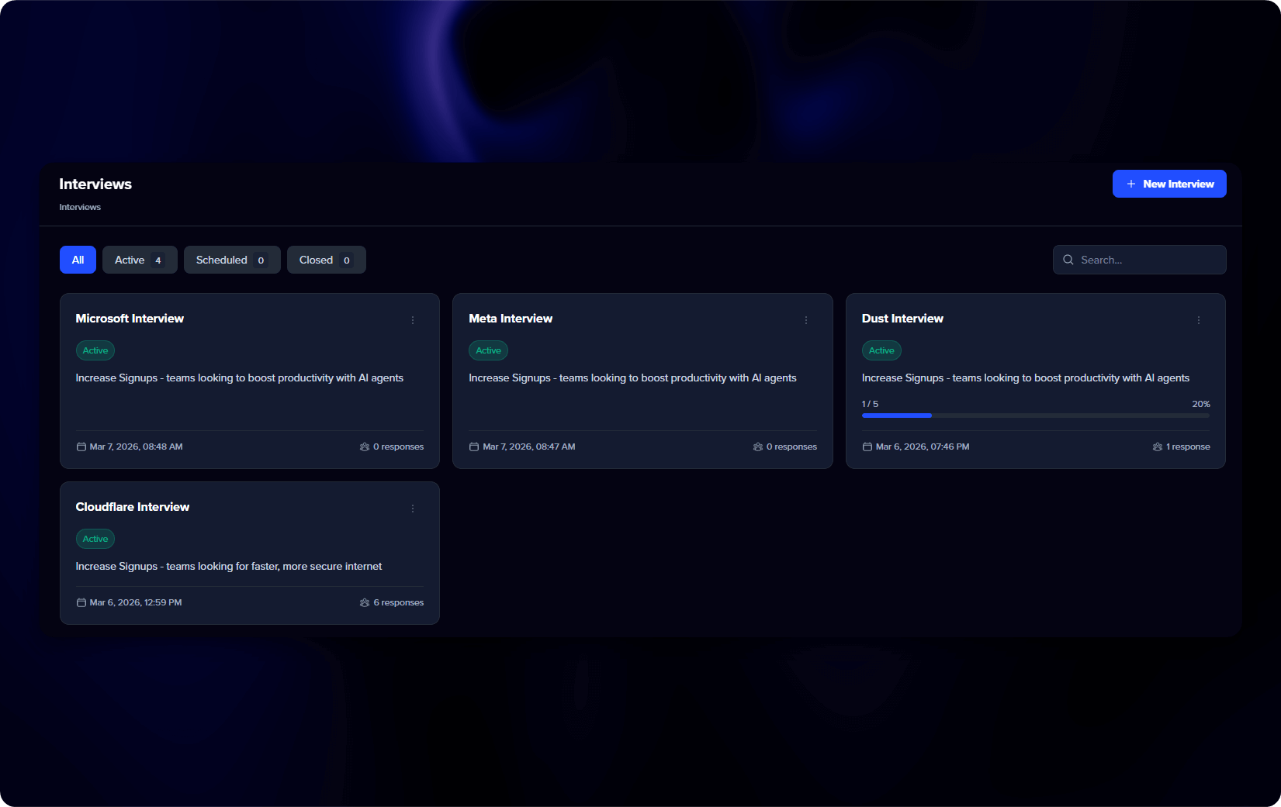Open the Microsoft Interview options menu
1281x807 pixels.
pos(413,319)
